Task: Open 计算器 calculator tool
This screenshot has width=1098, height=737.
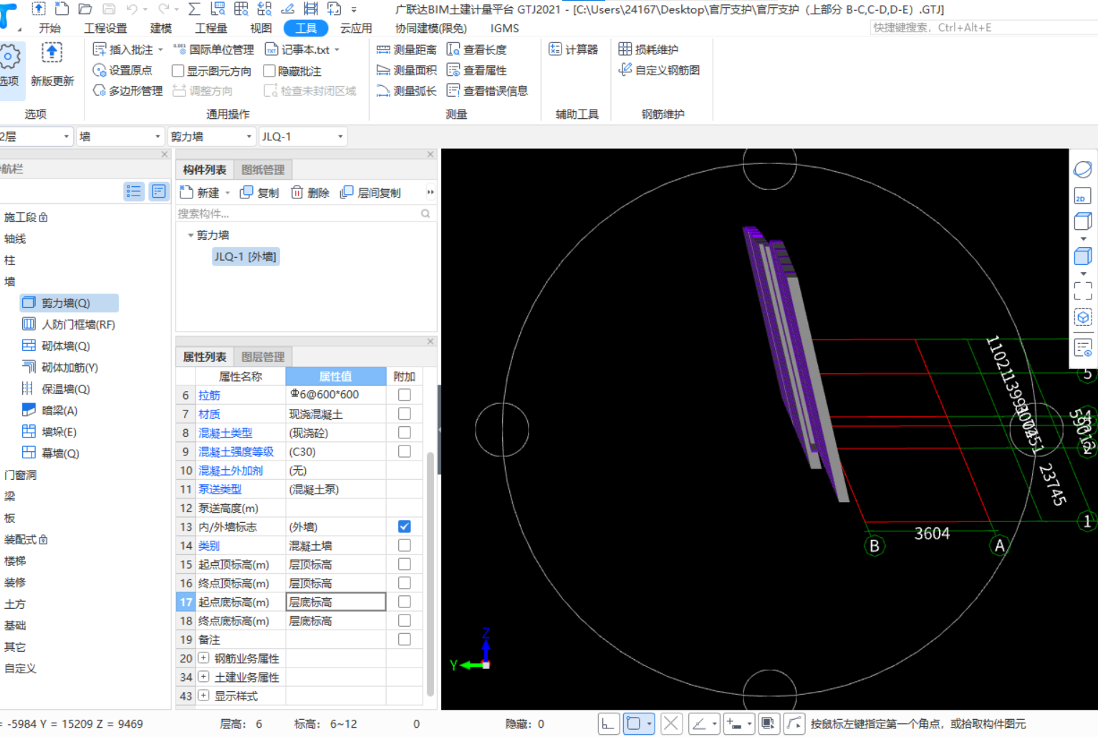Action: (573, 49)
